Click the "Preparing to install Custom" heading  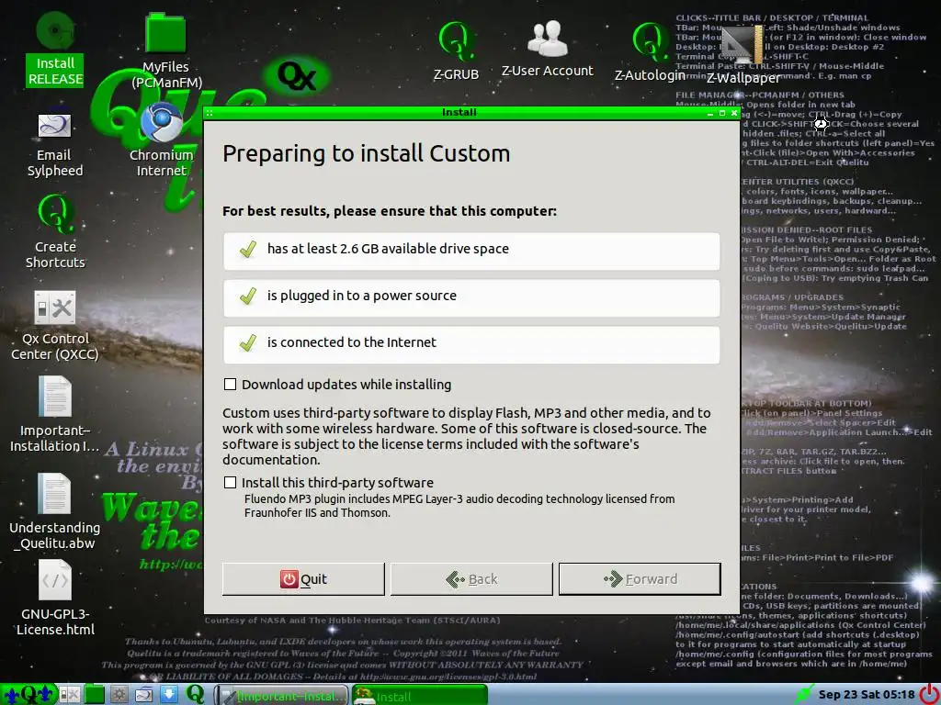[x=366, y=153]
